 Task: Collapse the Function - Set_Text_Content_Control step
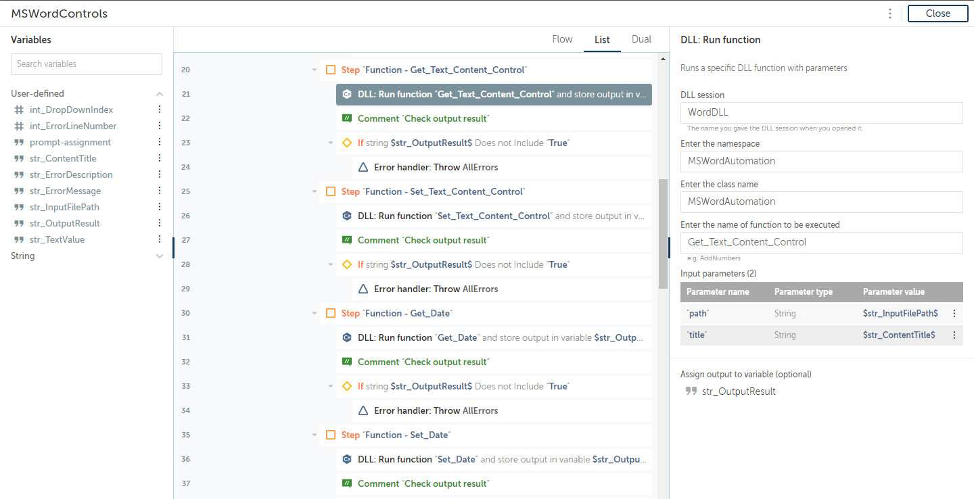pyautogui.click(x=315, y=191)
